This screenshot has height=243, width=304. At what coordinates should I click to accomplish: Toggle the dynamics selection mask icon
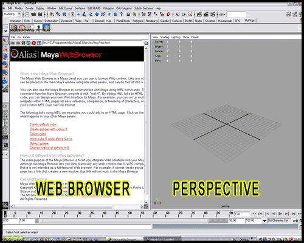[109, 14]
